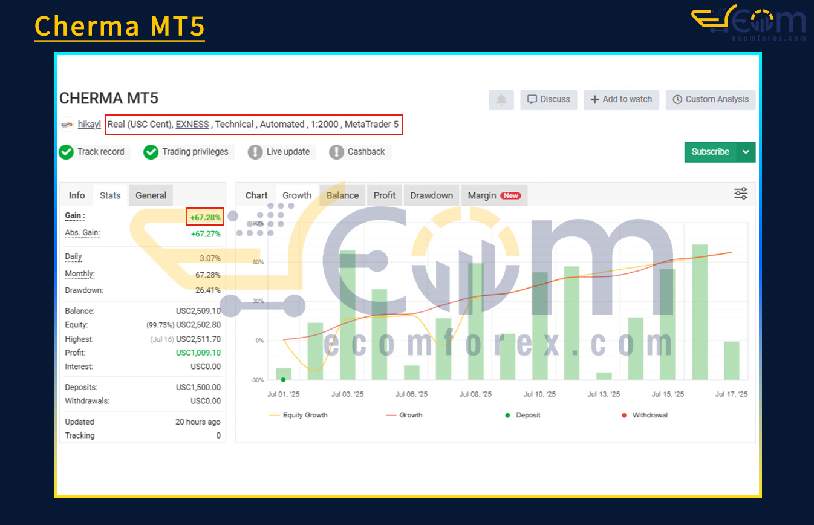Click the notification bell icon
The image size is (814, 525).
[x=501, y=100]
